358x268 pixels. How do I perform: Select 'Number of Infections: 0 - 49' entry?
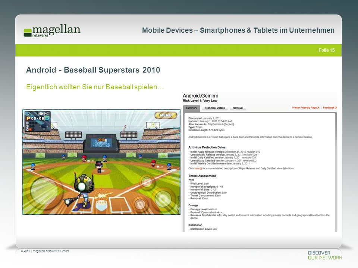tap(206, 186)
